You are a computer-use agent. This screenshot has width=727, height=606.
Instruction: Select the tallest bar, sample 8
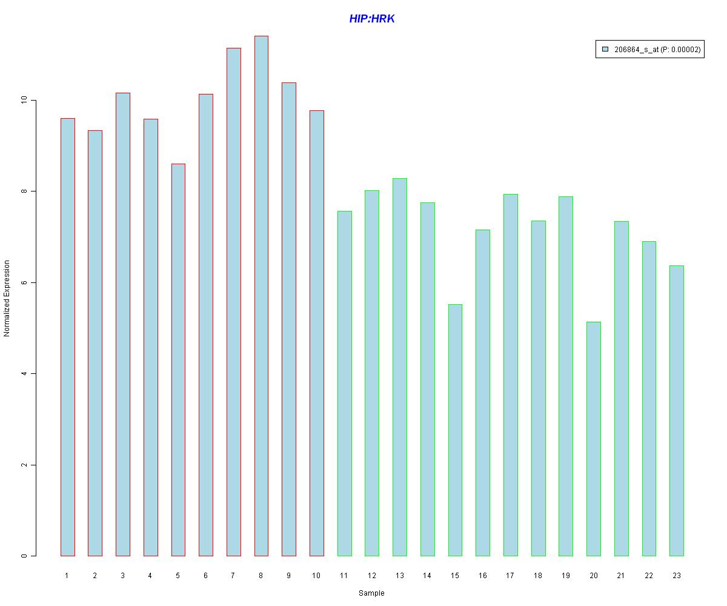click(261, 296)
